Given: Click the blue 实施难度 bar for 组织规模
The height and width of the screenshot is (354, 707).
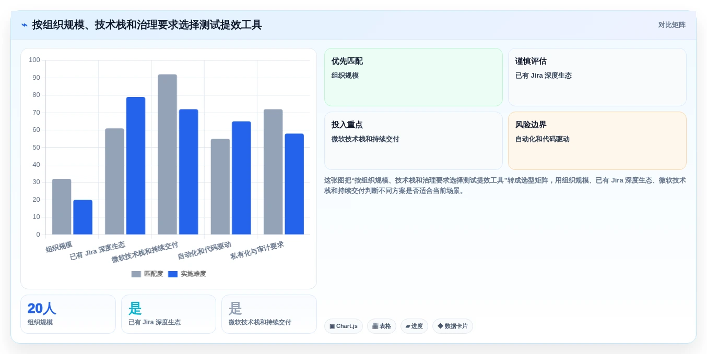Looking at the screenshot, I should (83, 217).
